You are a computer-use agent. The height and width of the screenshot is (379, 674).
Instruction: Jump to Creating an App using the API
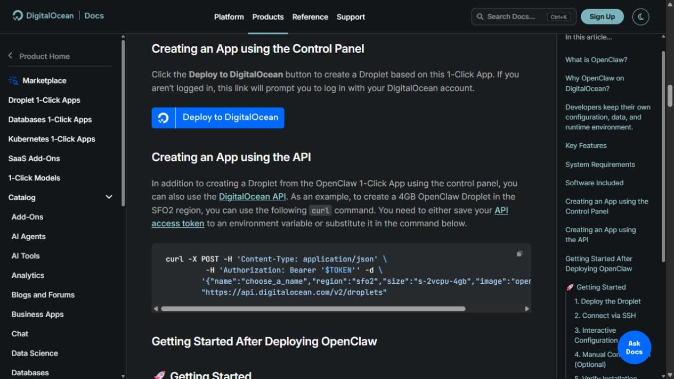pyautogui.click(x=600, y=235)
